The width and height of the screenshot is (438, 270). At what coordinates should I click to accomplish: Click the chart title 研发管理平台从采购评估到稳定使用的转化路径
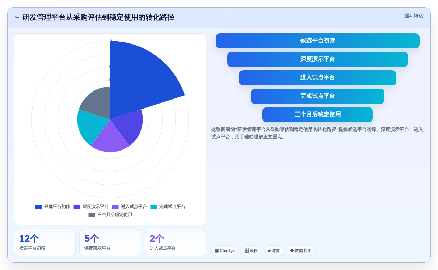98,17
